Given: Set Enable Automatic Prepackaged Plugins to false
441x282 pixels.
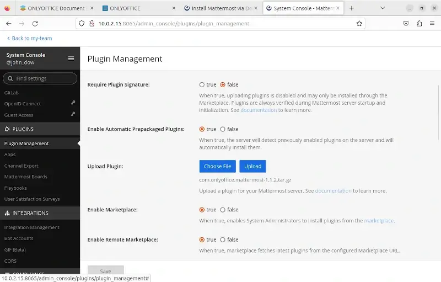Looking at the screenshot, I should click(x=223, y=129).
